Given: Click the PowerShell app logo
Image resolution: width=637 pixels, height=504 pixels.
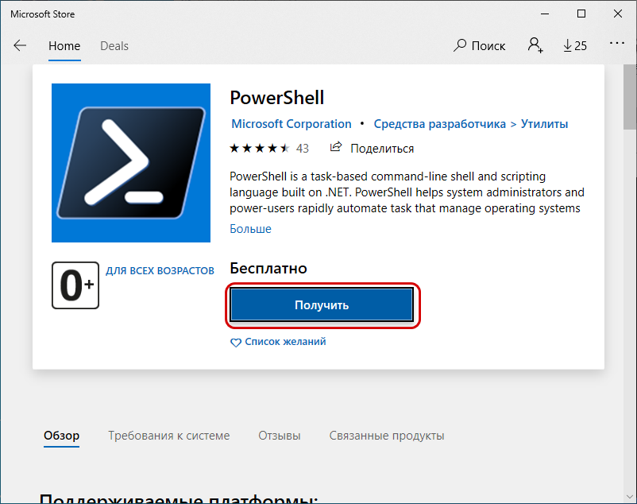Looking at the screenshot, I should pyautogui.click(x=131, y=163).
